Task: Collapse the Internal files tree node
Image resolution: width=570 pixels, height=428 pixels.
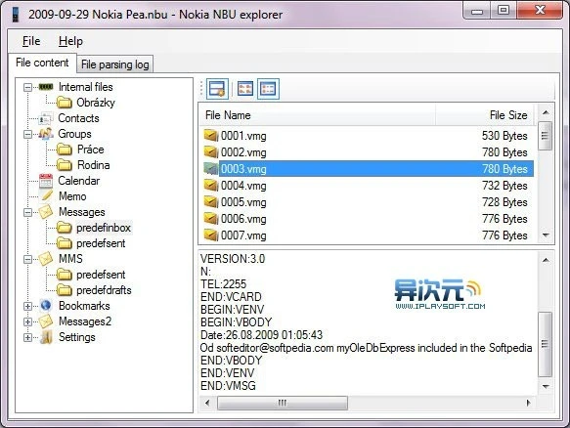Action: (27, 87)
